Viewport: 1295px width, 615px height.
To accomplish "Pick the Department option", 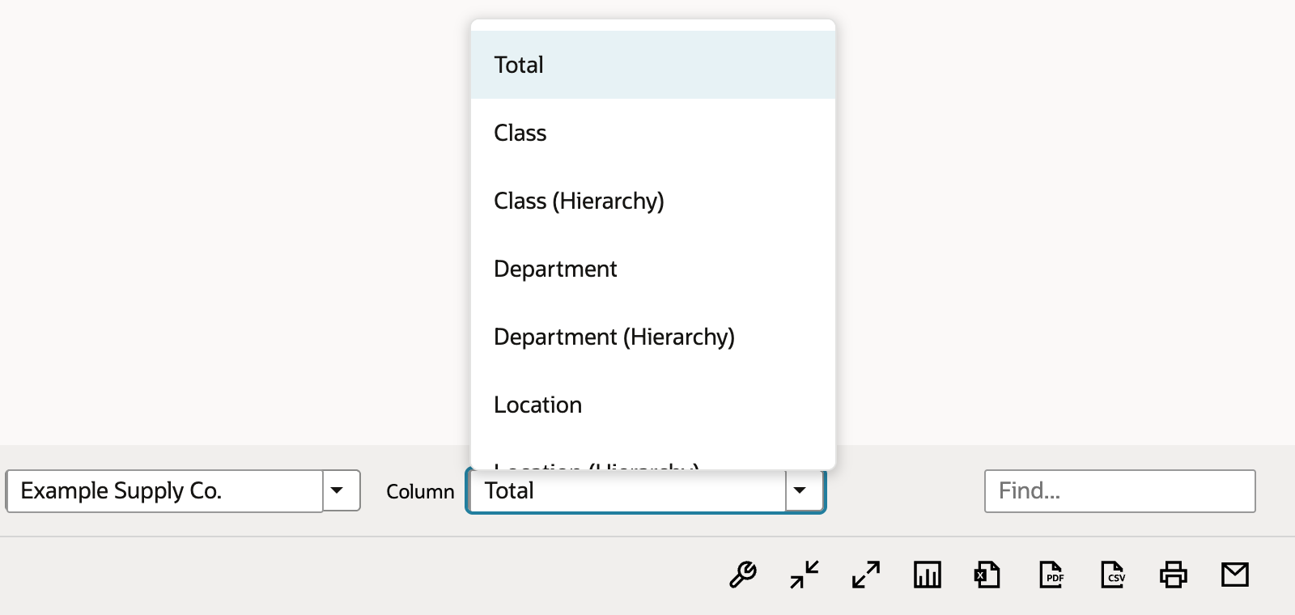I will (653, 269).
